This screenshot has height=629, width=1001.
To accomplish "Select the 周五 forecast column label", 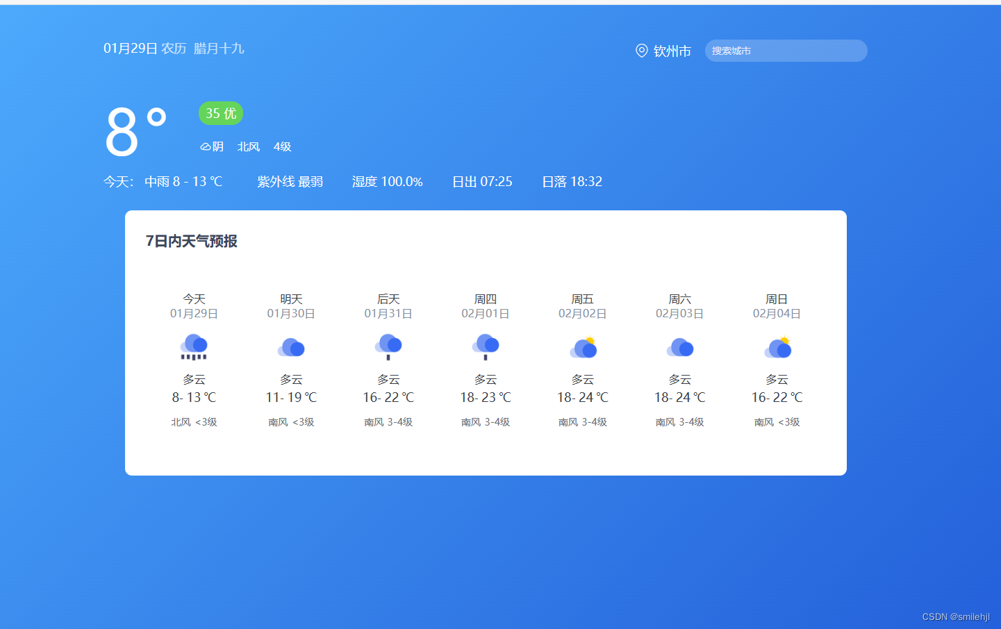I will pyautogui.click(x=583, y=299).
